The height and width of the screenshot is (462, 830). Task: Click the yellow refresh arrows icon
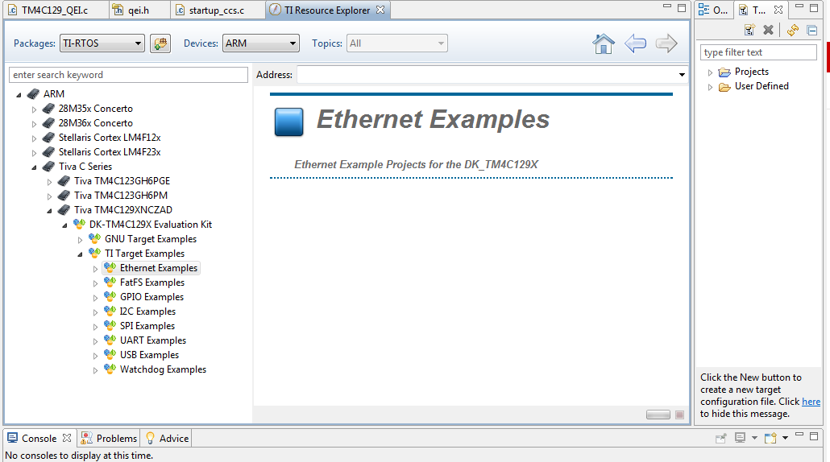pos(792,30)
